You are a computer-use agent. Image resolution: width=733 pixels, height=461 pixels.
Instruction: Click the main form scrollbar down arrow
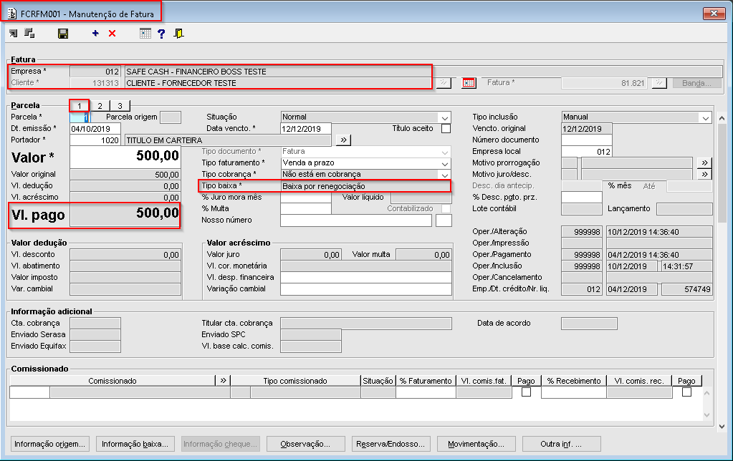click(x=722, y=426)
